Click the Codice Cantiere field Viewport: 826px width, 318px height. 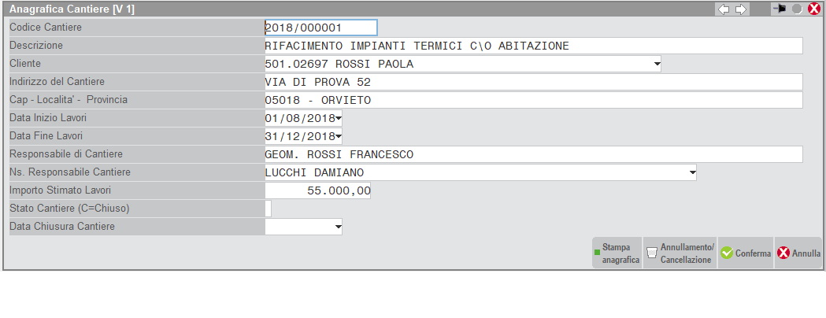point(320,28)
